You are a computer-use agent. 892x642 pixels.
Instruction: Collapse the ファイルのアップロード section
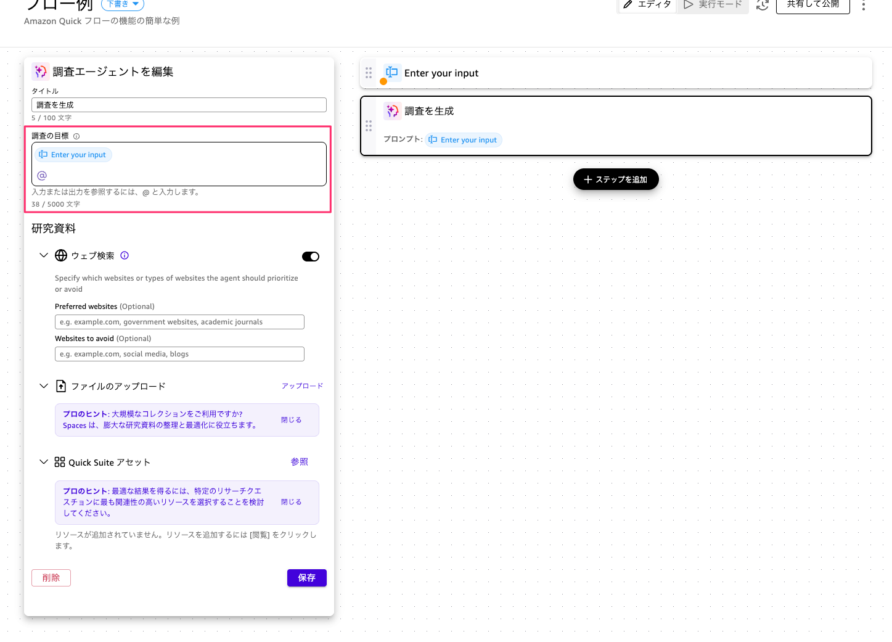(44, 386)
